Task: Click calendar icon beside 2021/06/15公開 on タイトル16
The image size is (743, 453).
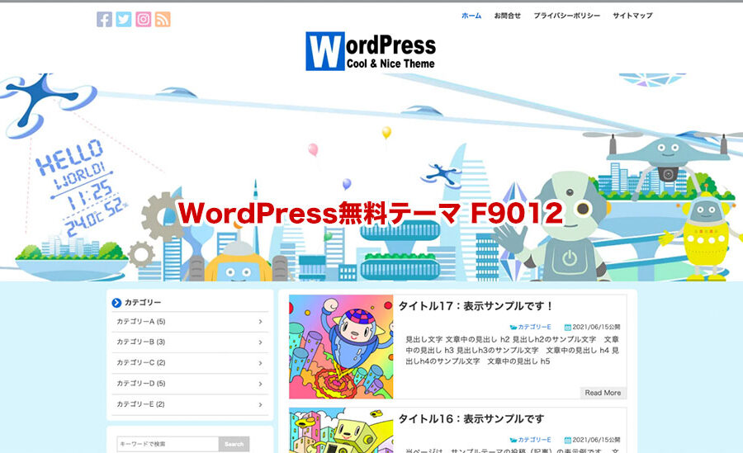Action: (568, 440)
